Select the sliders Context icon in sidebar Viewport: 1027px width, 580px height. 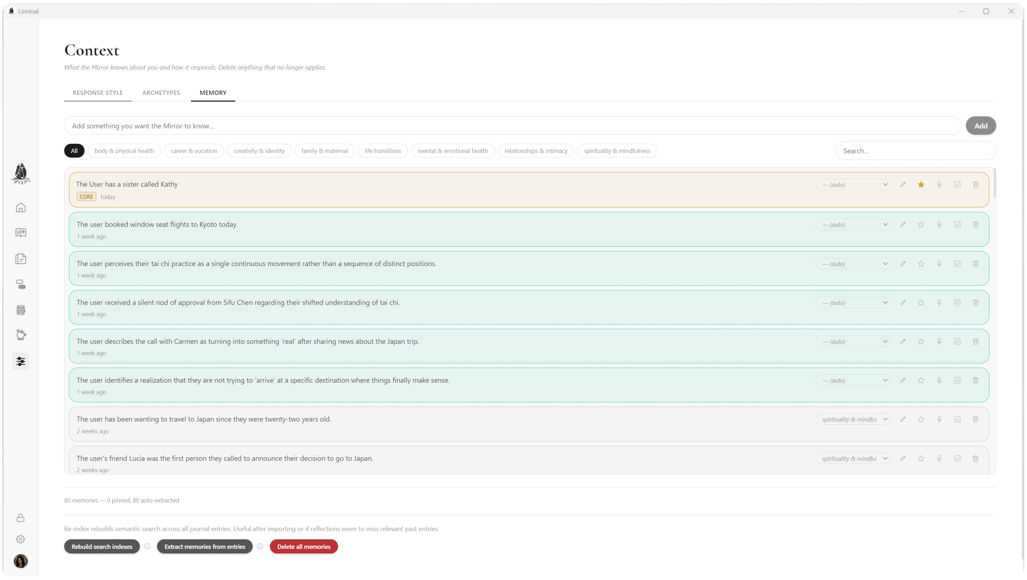coord(20,361)
